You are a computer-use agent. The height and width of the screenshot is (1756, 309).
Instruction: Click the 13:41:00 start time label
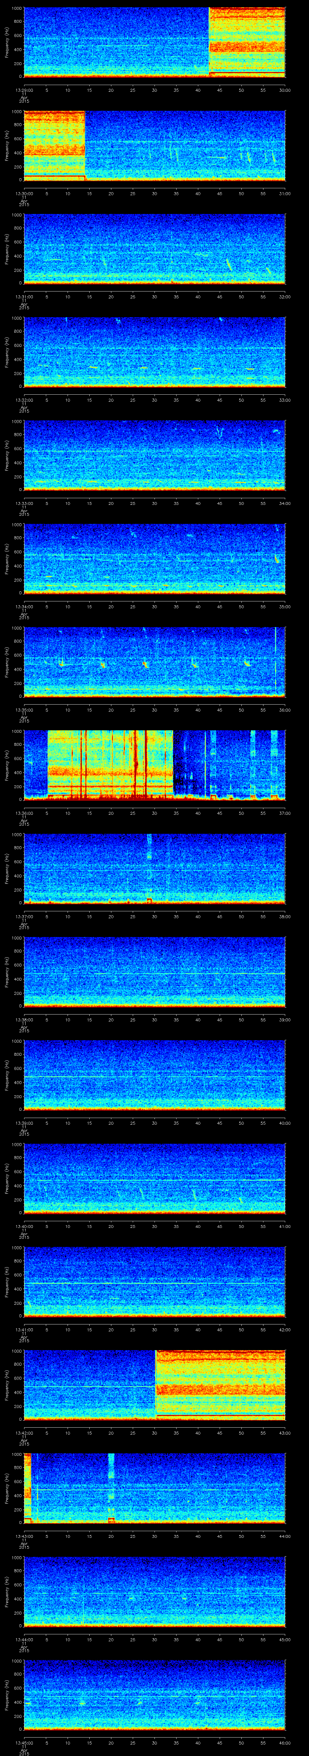(24, 1329)
